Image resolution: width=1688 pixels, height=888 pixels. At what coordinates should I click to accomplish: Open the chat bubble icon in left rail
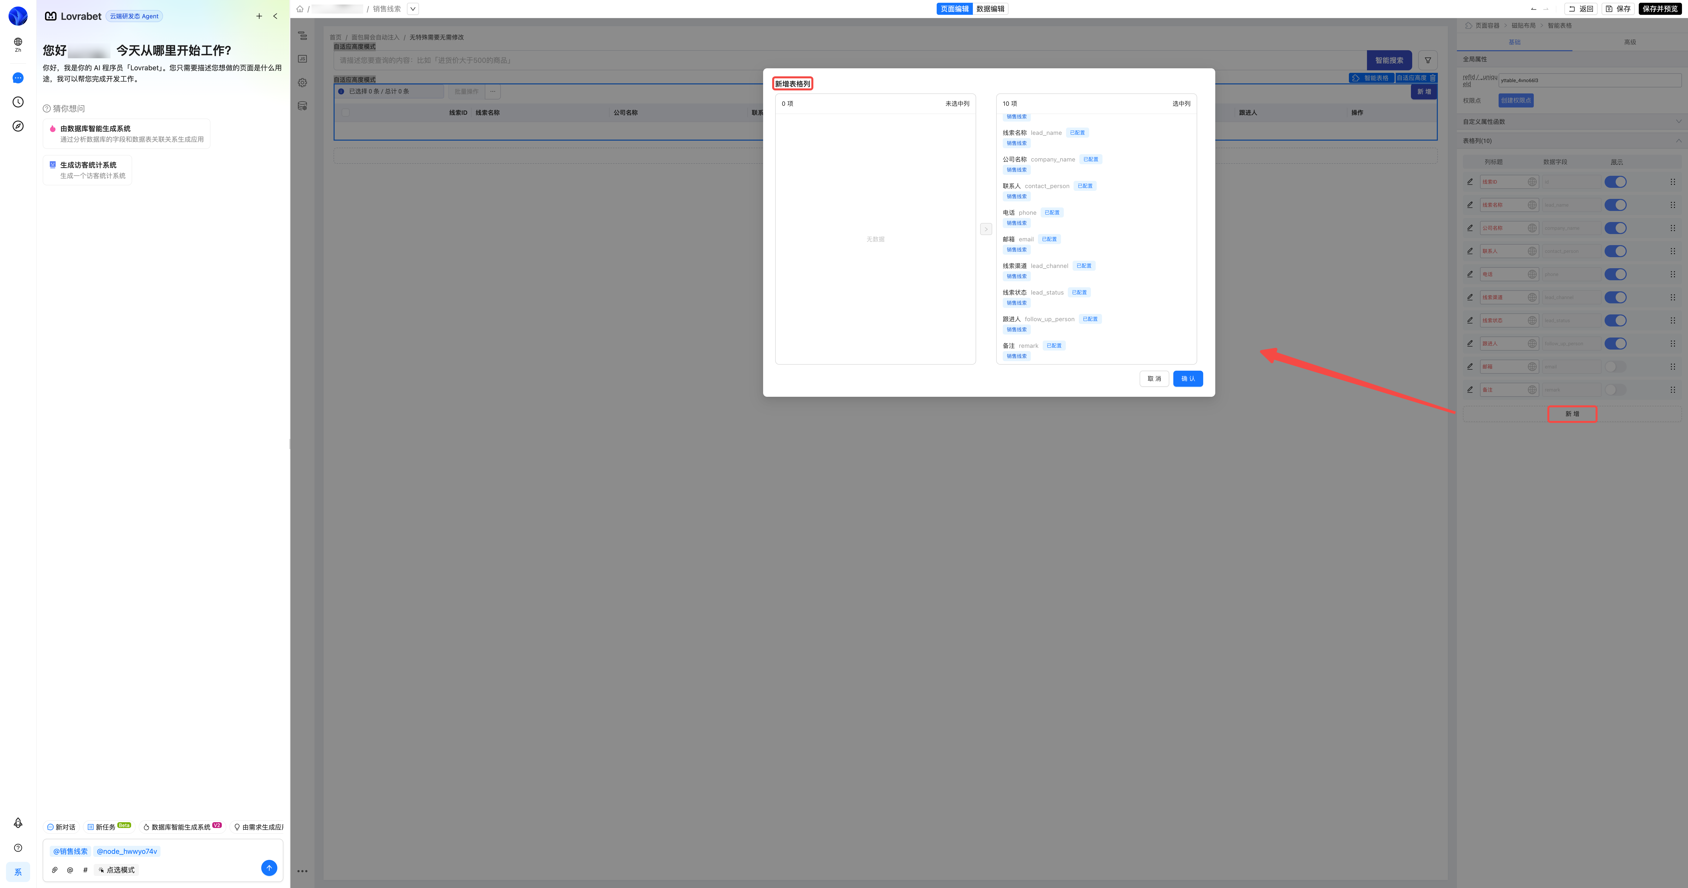pyautogui.click(x=18, y=78)
